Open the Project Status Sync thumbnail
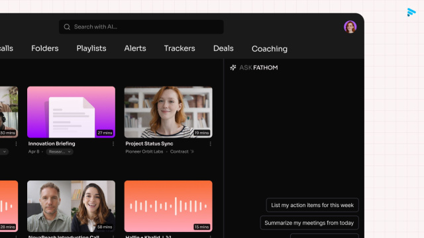424x238 pixels. pyautogui.click(x=168, y=112)
